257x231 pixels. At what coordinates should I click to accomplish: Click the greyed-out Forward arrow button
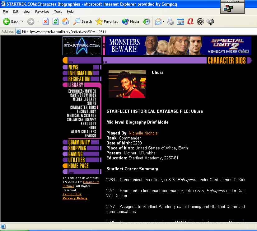[x=31, y=21]
